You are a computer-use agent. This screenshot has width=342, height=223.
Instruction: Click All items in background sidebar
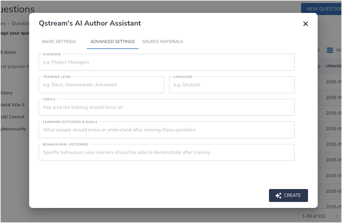[x=8, y=52]
